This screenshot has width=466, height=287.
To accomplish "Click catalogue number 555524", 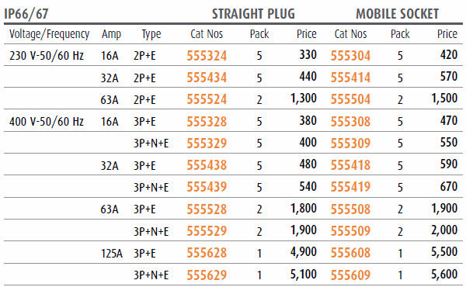I will 207,99.
